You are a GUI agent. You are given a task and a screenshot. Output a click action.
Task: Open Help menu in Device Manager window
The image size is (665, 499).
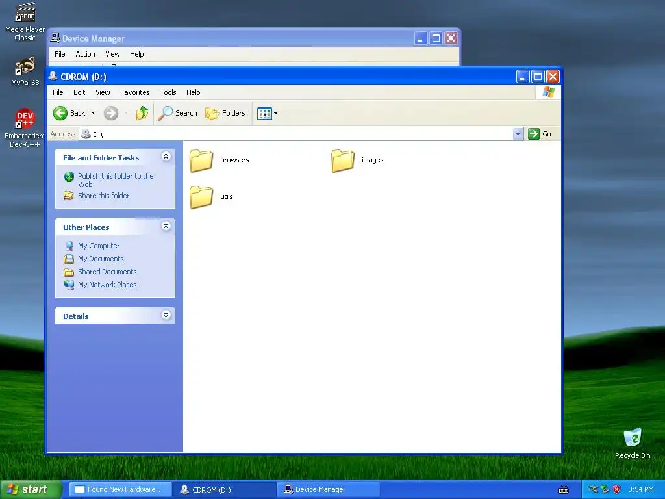tap(136, 55)
